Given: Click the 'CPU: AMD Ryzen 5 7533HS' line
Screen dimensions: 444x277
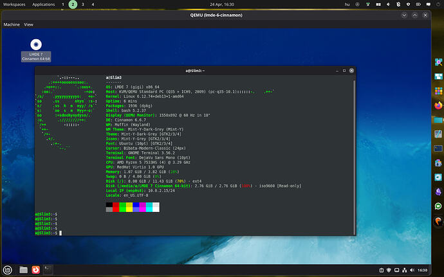Looking at the screenshot, I should pyautogui.click(x=148, y=163).
